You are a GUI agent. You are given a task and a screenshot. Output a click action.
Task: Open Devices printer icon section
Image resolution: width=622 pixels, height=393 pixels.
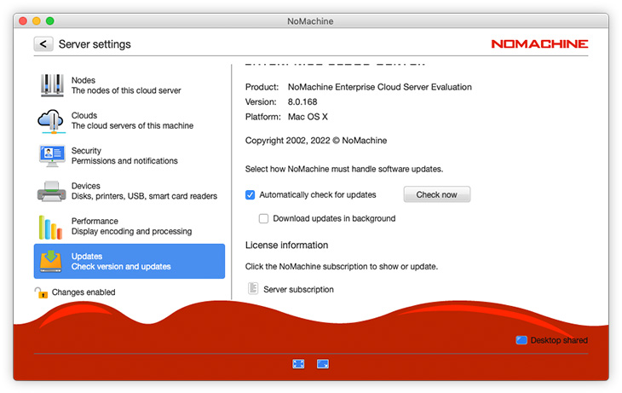[51, 191]
